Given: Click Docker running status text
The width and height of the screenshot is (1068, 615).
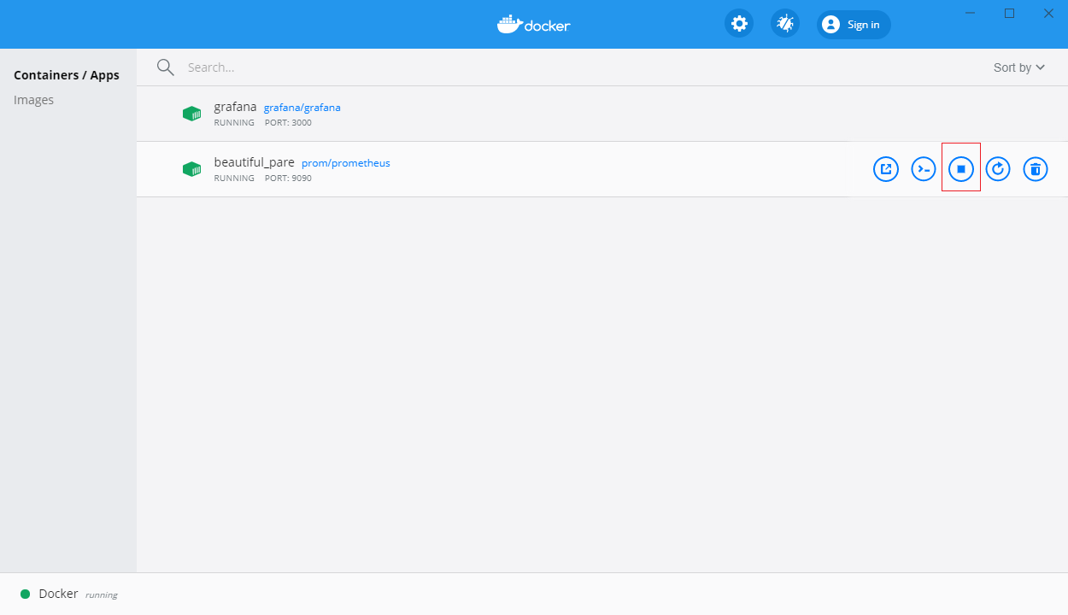Looking at the screenshot, I should 102,595.
